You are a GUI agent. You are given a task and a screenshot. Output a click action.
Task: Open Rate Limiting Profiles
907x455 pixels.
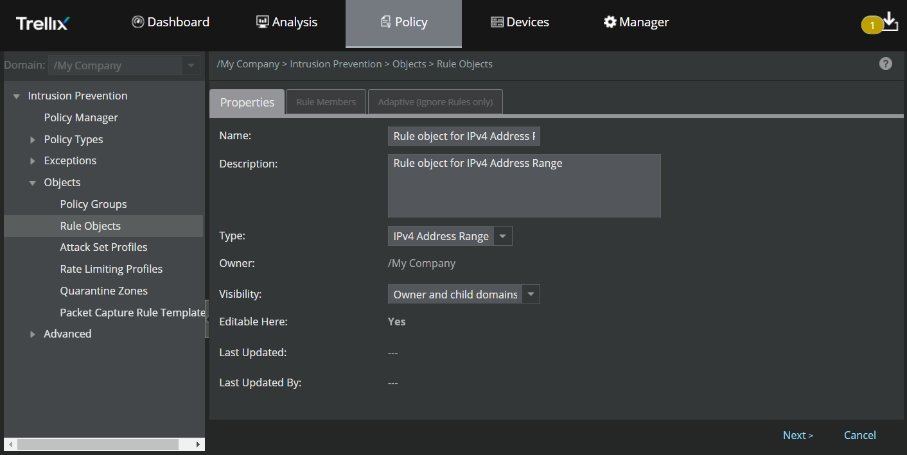pos(111,269)
